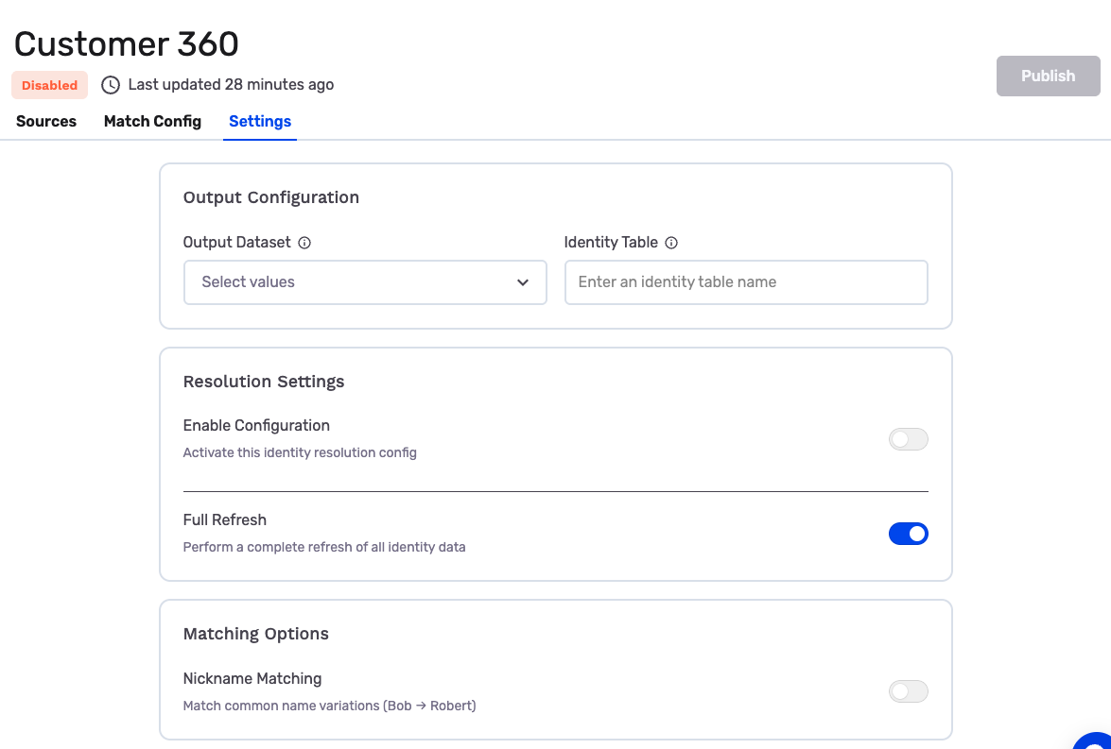Turn on Nickname Matching toggle

(909, 691)
